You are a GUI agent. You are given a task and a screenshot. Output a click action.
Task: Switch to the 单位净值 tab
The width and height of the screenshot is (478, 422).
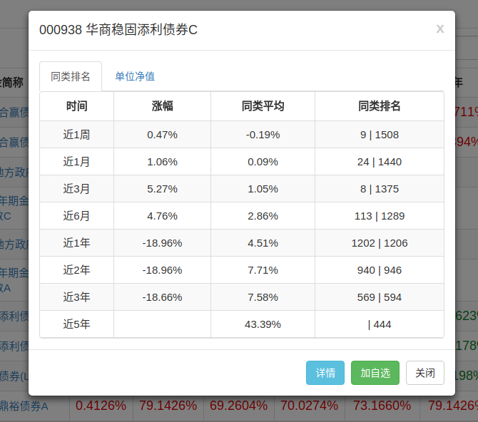(135, 76)
